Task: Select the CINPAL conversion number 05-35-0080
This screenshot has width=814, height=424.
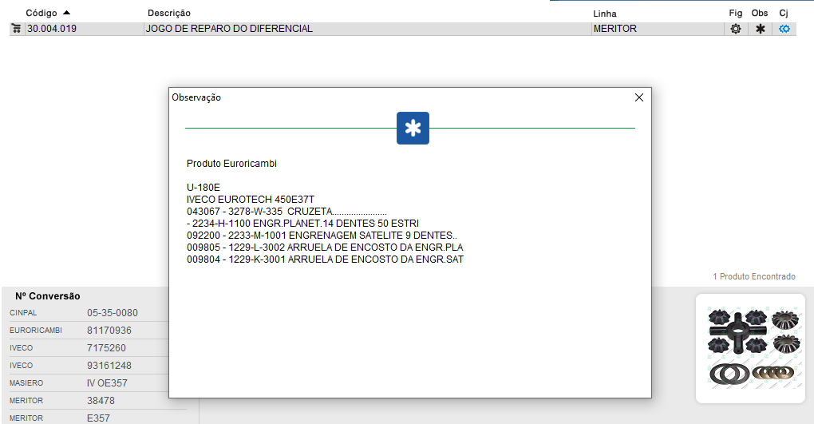Action: (x=113, y=313)
